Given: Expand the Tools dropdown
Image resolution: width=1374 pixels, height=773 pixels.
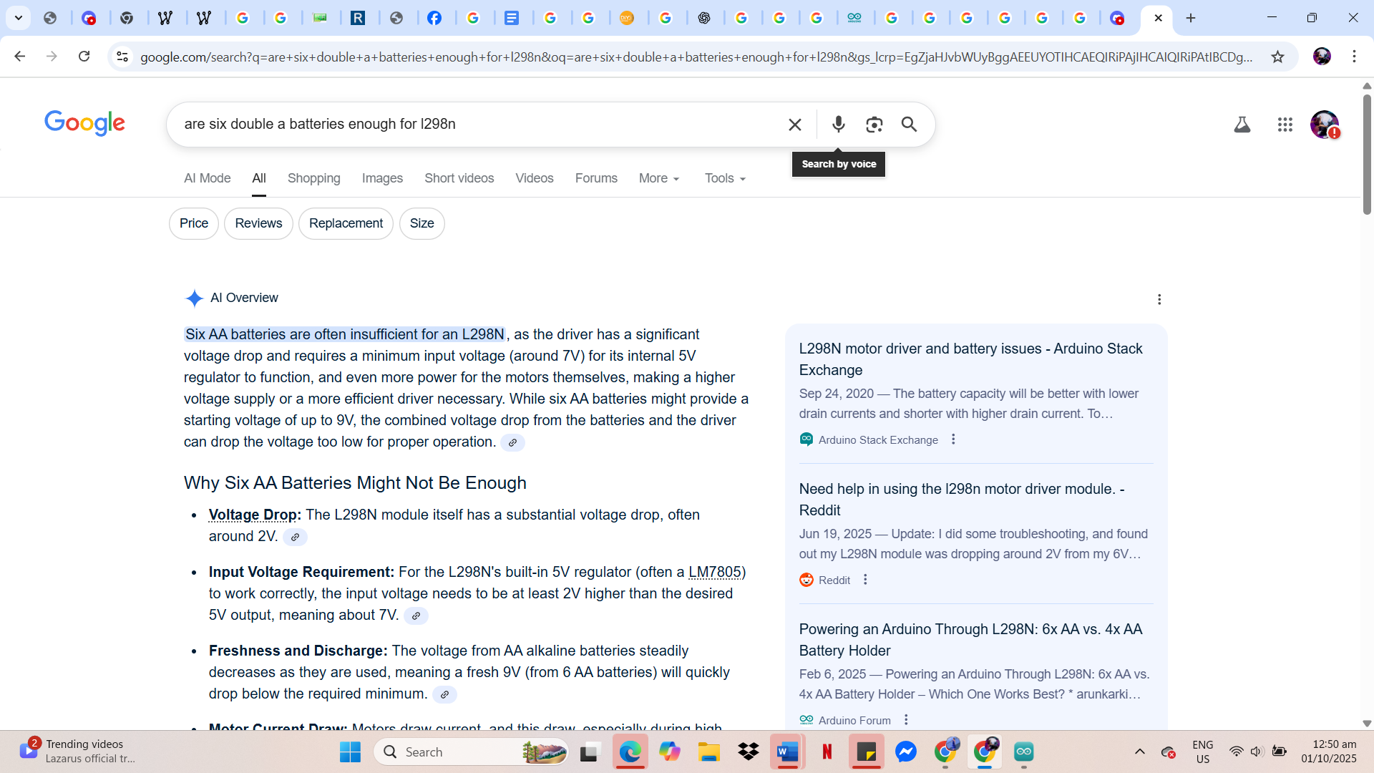Looking at the screenshot, I should 725,178.
